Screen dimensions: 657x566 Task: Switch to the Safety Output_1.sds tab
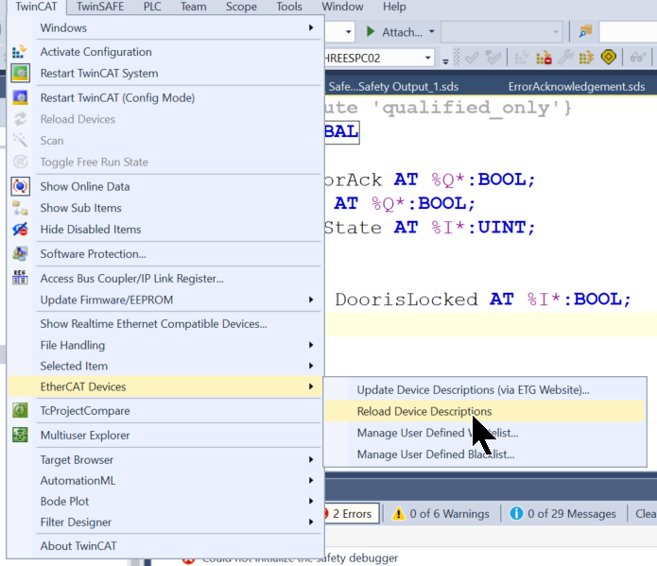click(393, 86)
